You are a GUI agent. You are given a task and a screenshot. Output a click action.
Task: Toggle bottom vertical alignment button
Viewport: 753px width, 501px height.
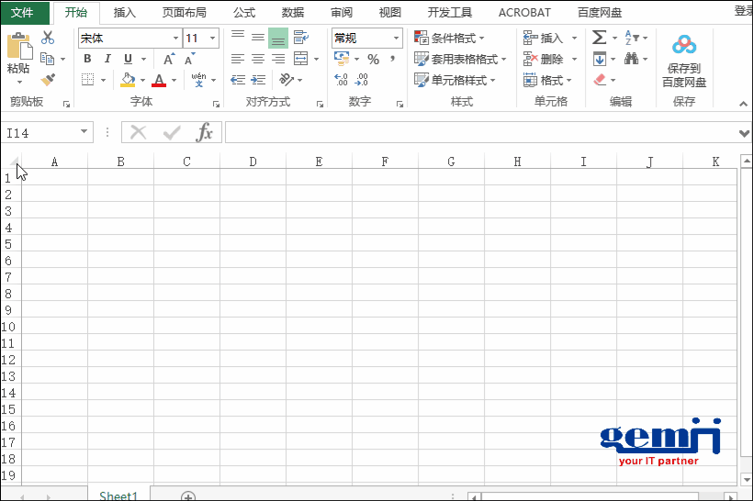[278, 38]
